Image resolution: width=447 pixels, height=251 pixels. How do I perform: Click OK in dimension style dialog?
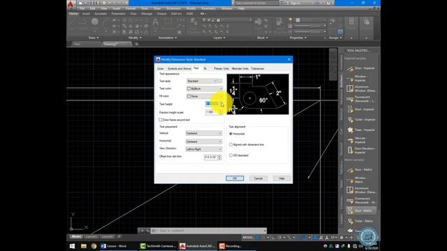[235, 178]
